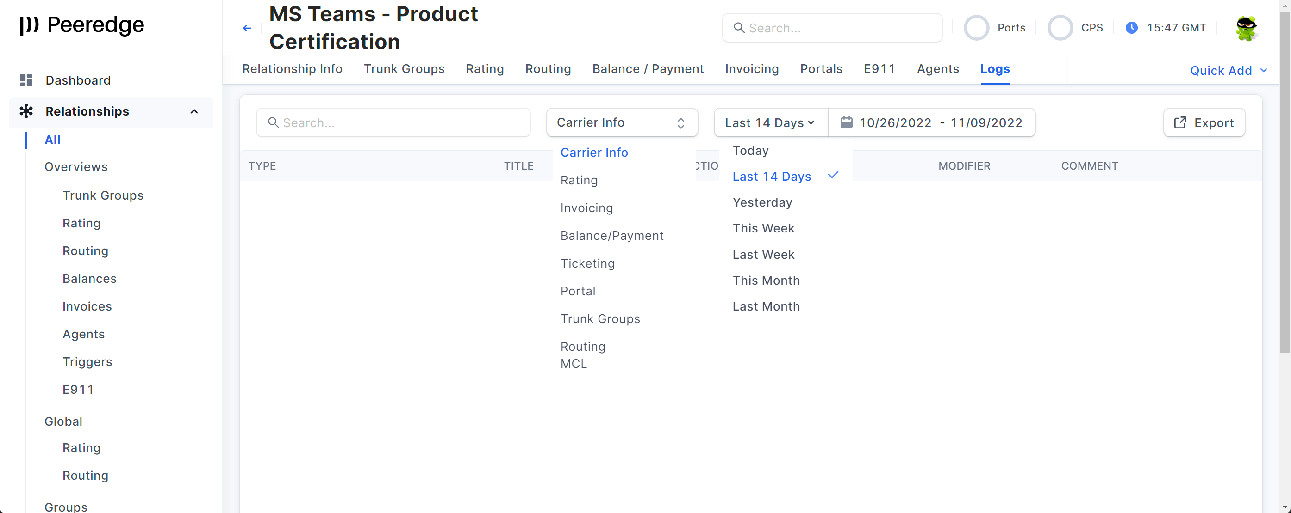The image size is (1291, 513).
Task: Open the Carrier Info combo box
Action: point(622,122)
